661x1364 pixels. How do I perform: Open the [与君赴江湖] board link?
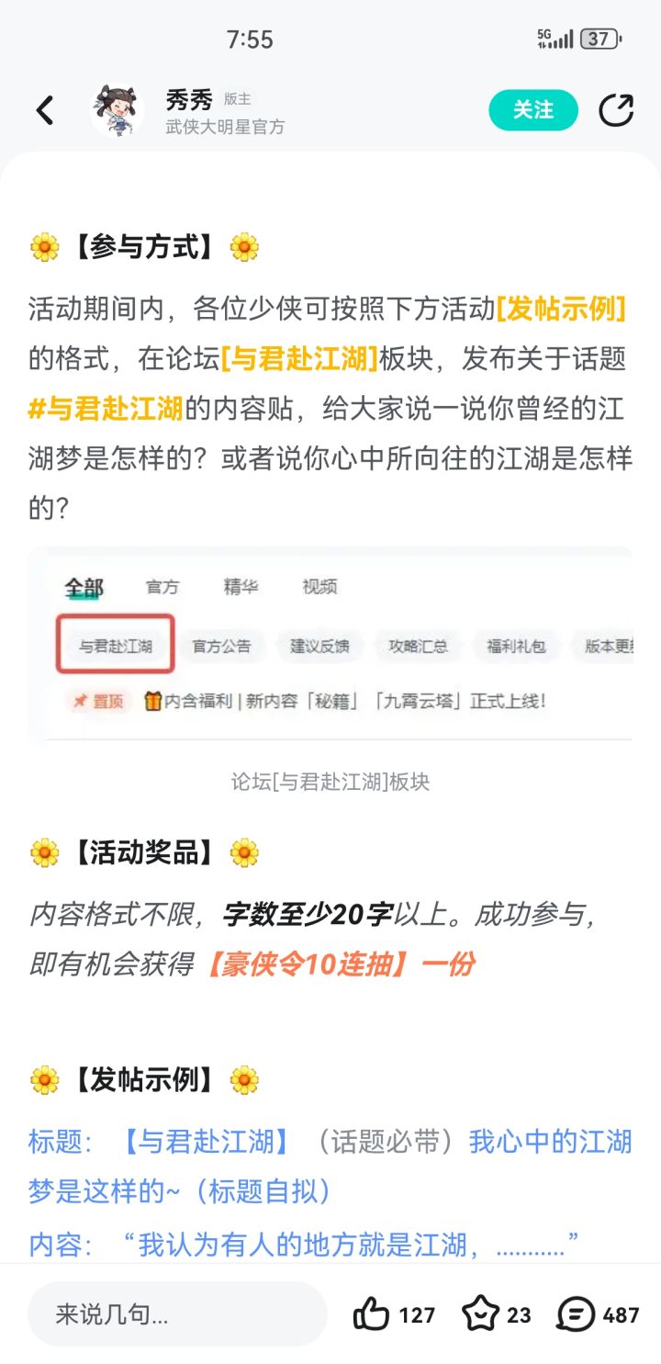pos(299,359)
